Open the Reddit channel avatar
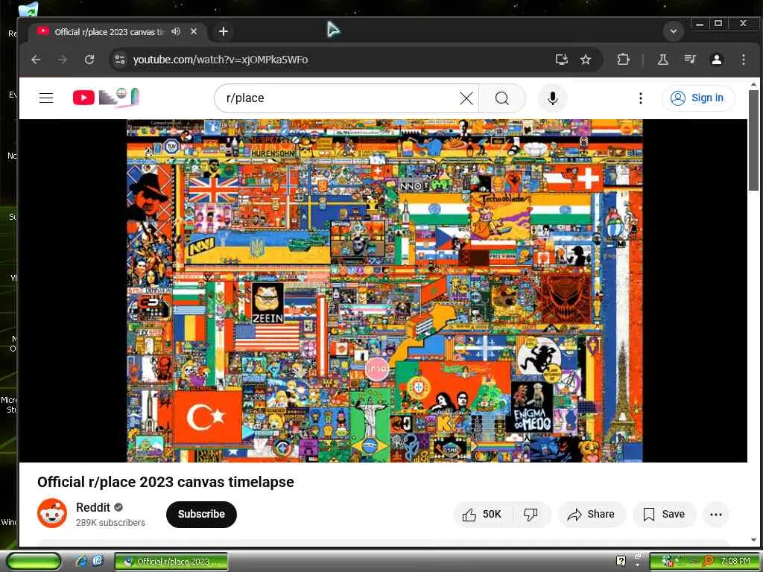The height and width of the screenshot is (572, 763). [52, 513]
